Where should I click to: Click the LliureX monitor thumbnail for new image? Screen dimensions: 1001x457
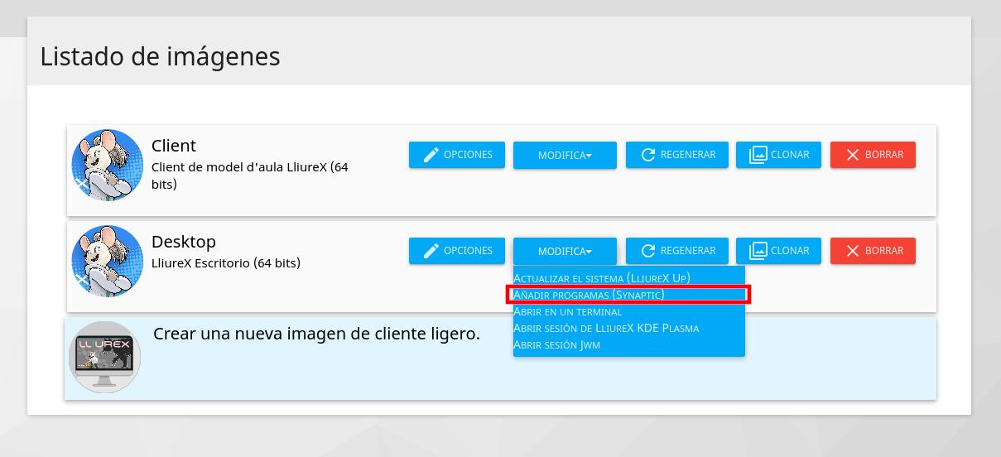[104, 357]
